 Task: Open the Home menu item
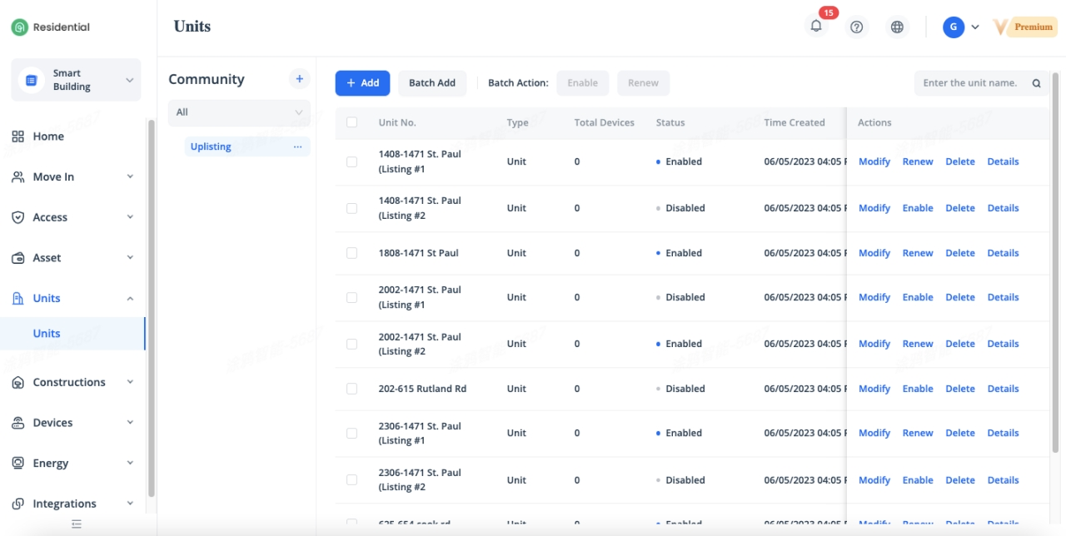pos(48,136)
